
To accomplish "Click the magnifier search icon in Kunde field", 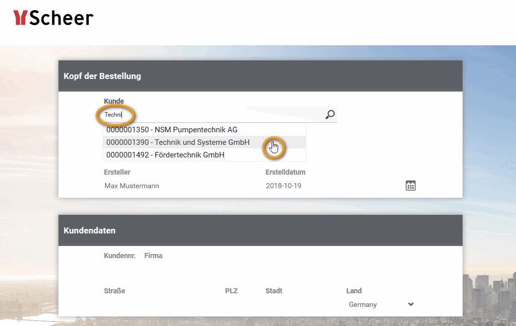I will coord(330,115).
